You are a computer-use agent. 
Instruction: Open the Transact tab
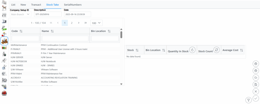point(36,5)
